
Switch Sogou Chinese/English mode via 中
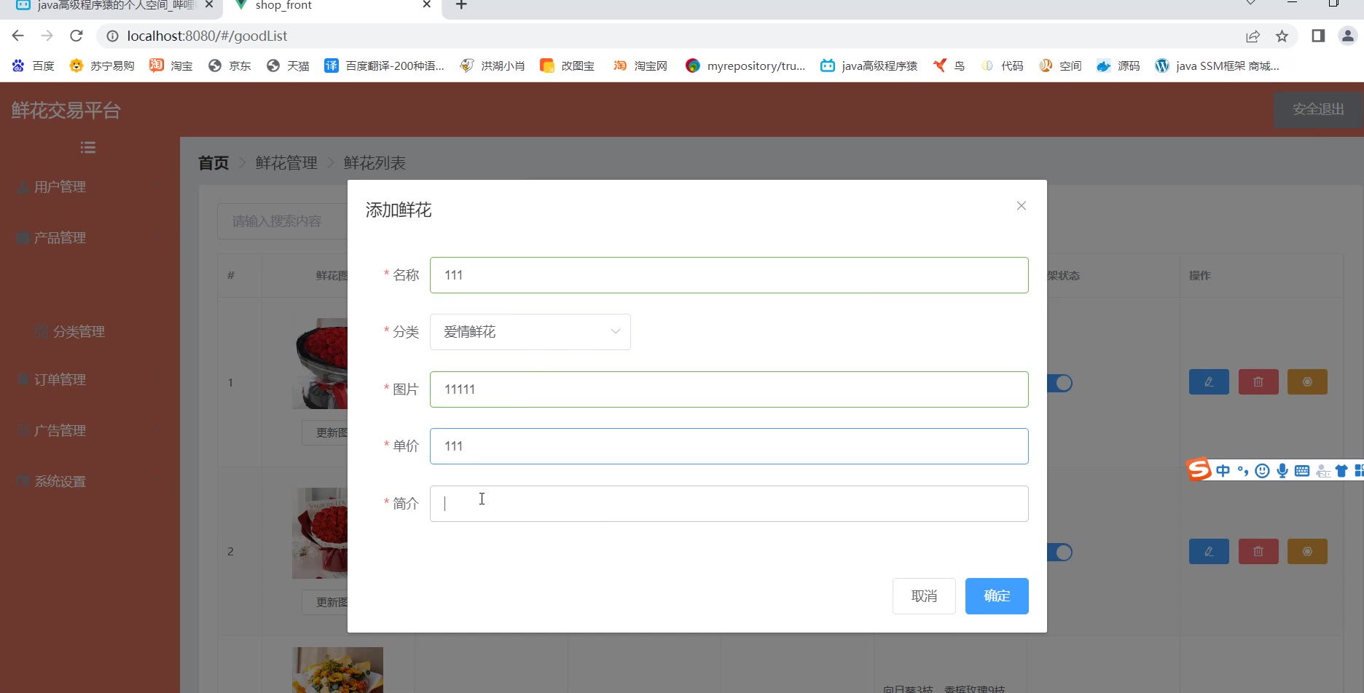[1223, 471]
